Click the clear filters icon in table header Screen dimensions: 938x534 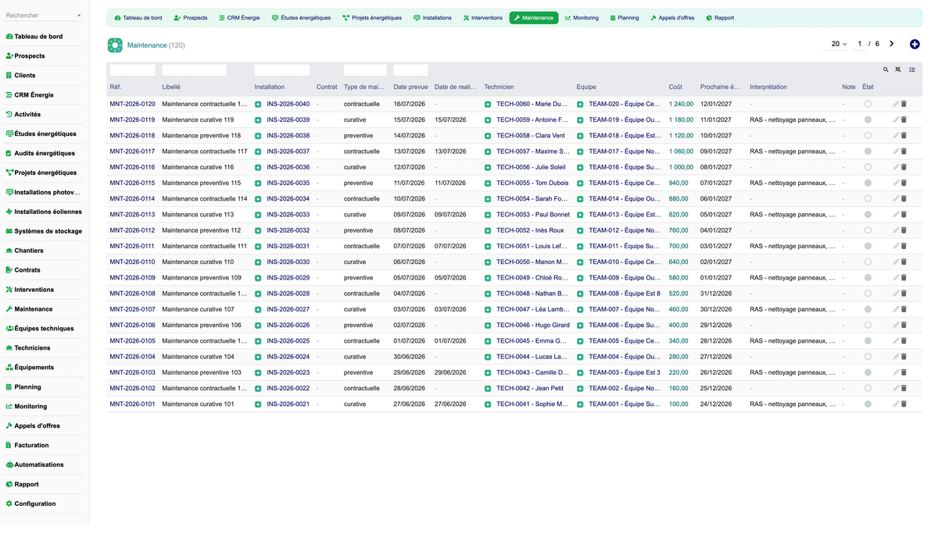click(898, 70)
